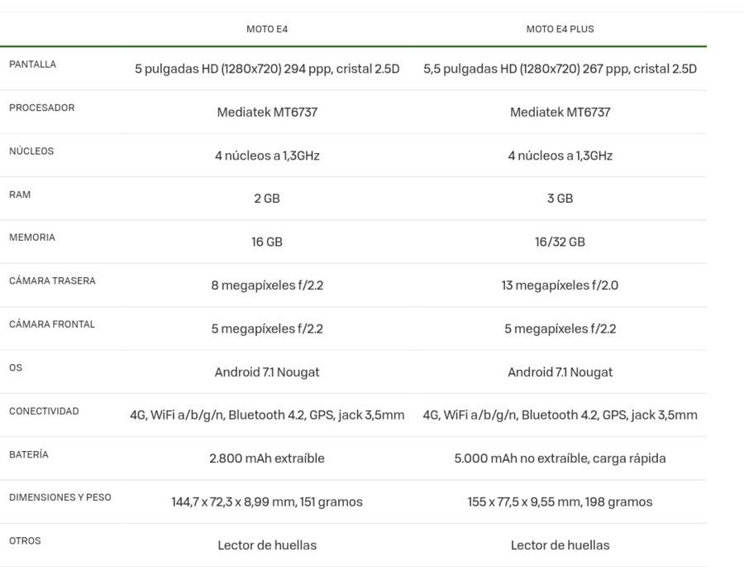The image size is (744, 571).
Task: Click the NÚCLEOS row label
Action: click(31, 151)
